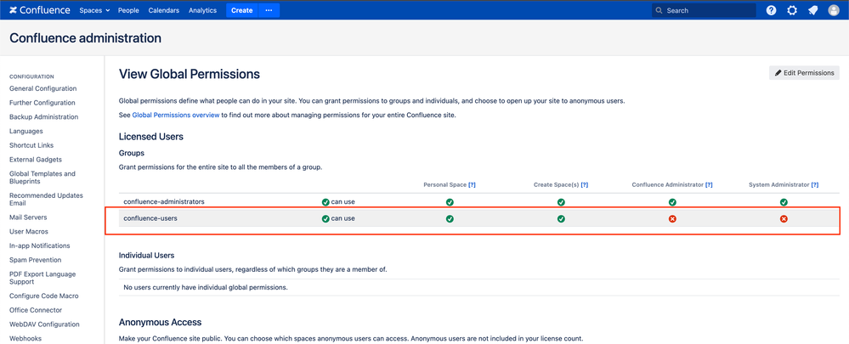This screenshot has width=849, height=344.
Task: Open User Macros in sidebar
Action: (x=29, y=232)
